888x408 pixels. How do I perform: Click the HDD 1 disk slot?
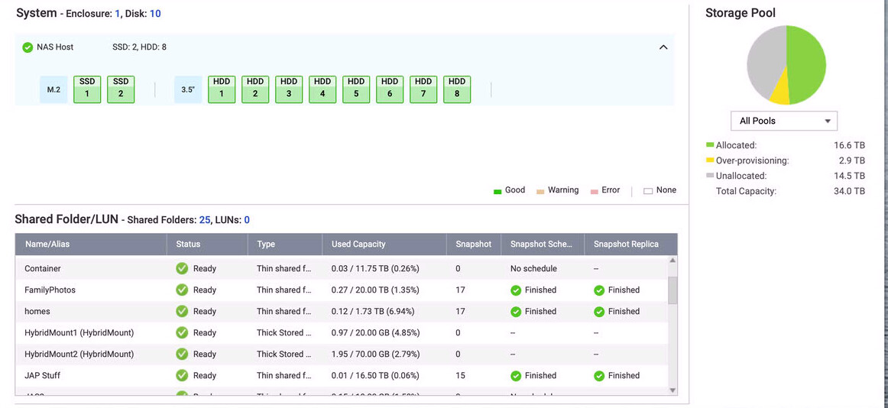(x=222, y=89)
